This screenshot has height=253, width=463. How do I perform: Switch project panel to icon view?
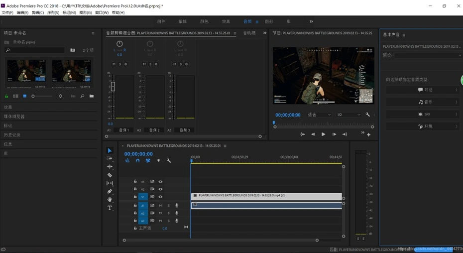click(x=25, y=96)
